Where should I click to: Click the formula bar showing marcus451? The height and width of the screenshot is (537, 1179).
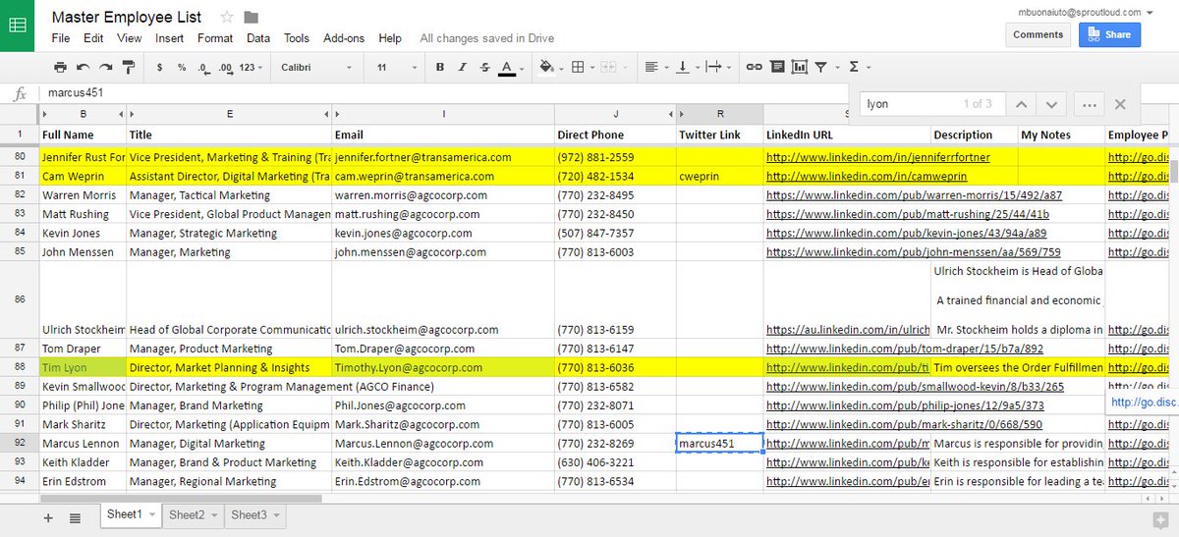coord(442,93)
